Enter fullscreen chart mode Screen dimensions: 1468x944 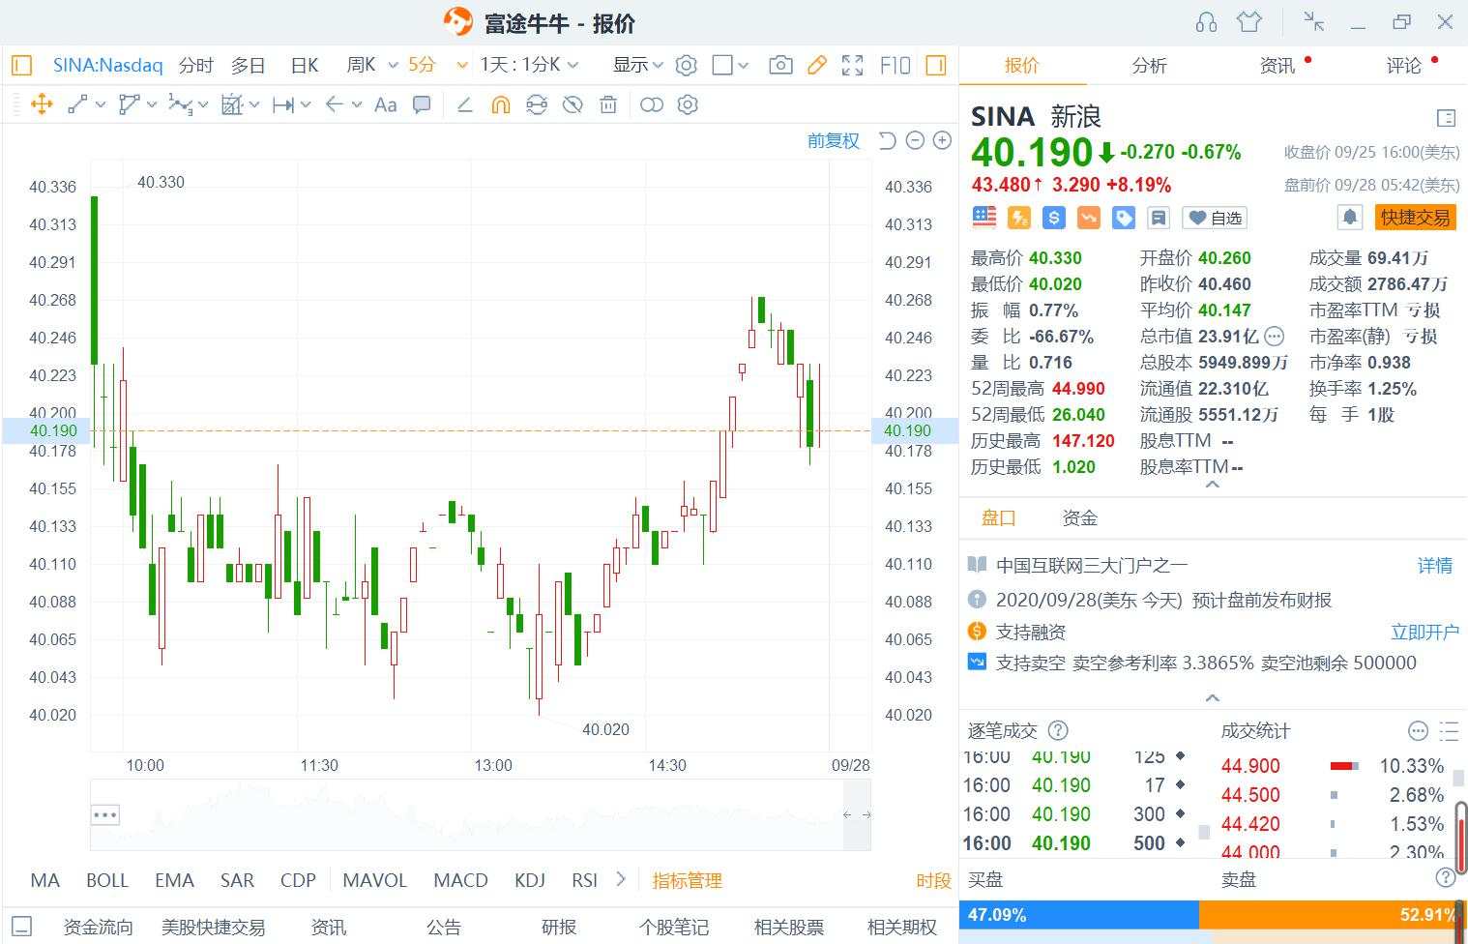852,65
